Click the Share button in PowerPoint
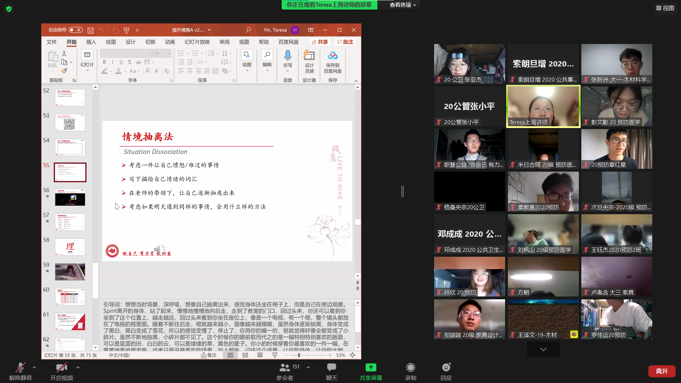 [x=320, y=42]
